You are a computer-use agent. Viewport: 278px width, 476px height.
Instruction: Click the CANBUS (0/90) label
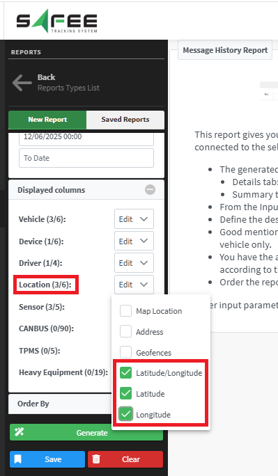pyautogui.click(x=46, y=328)
